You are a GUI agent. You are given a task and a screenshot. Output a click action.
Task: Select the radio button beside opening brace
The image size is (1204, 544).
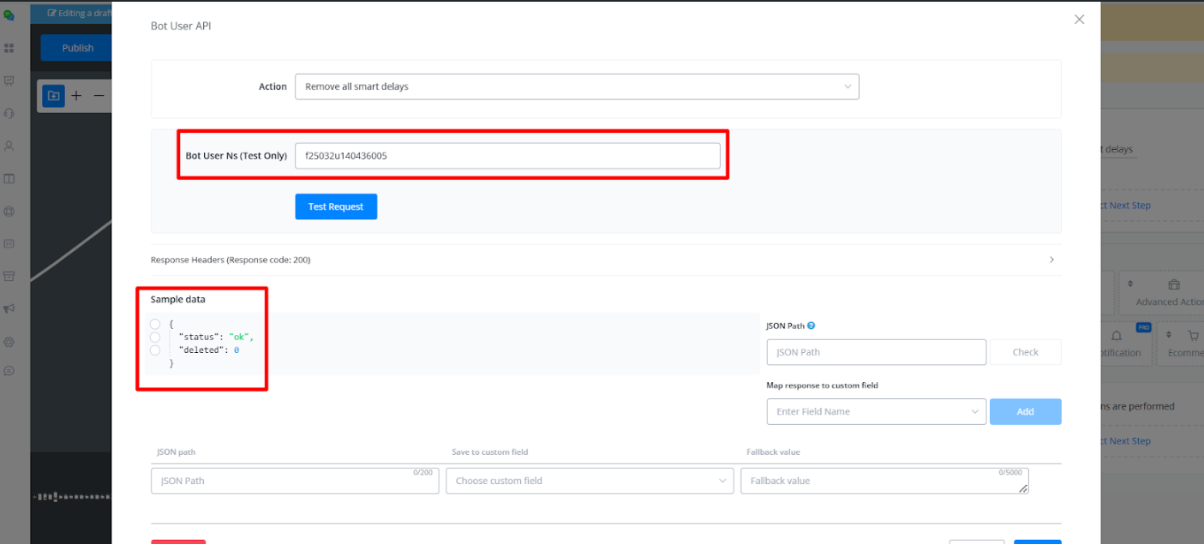point(155,324)
